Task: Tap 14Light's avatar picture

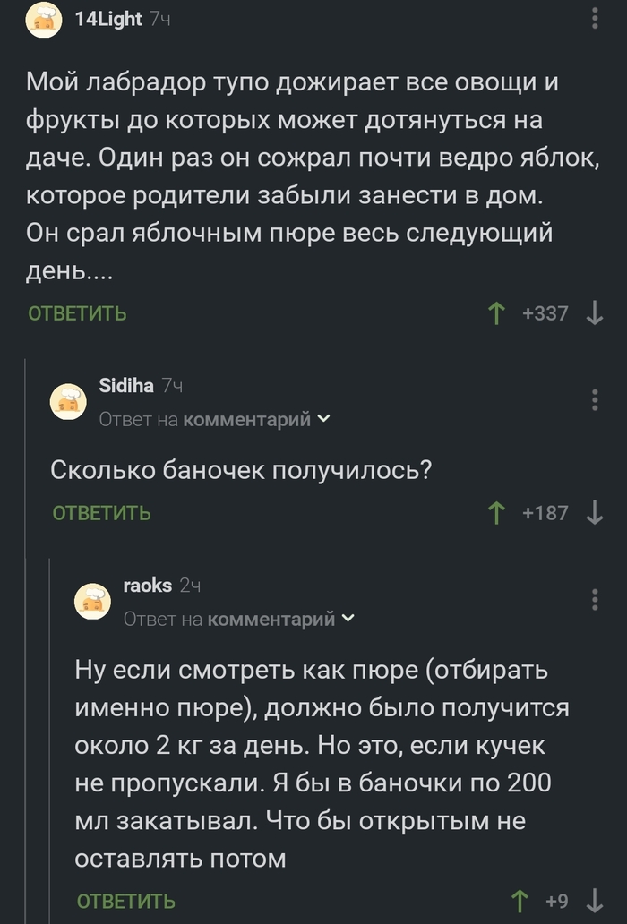Action: 42,20
